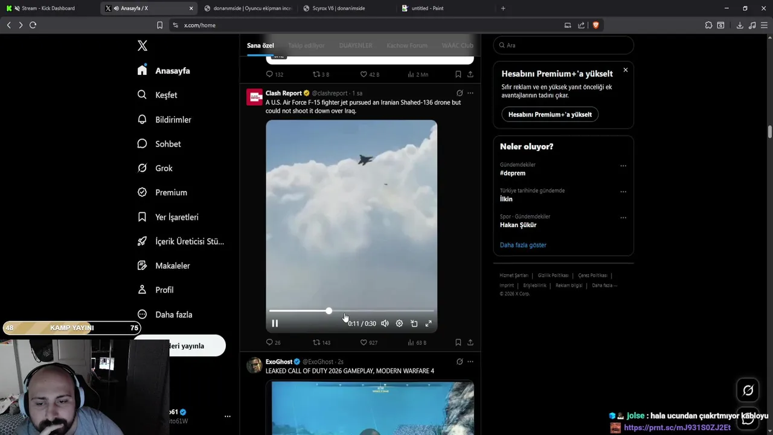Open options for İlkin trend

[x=623, y=192]
